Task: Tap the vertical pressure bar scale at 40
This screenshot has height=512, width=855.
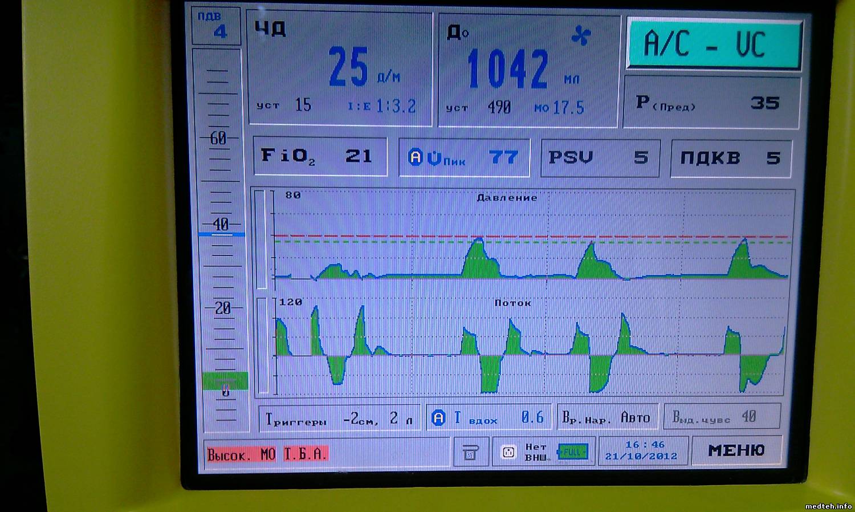Action: [221, 225]
